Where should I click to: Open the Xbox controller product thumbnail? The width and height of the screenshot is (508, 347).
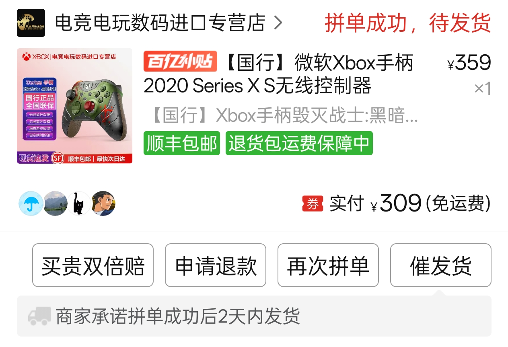point(74,106)
